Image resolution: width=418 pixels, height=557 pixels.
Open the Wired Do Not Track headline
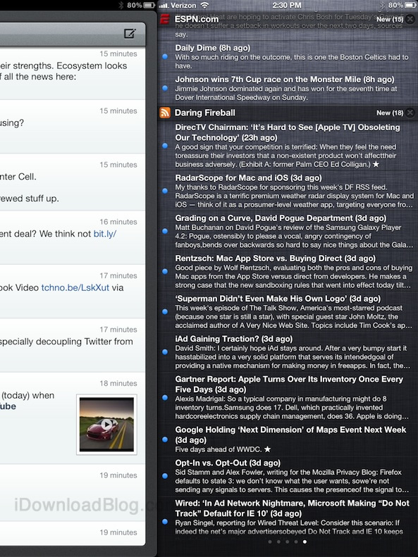292,508
